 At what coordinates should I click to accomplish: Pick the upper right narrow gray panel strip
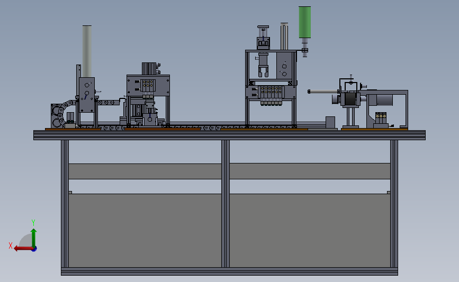[x=310, y=171]
